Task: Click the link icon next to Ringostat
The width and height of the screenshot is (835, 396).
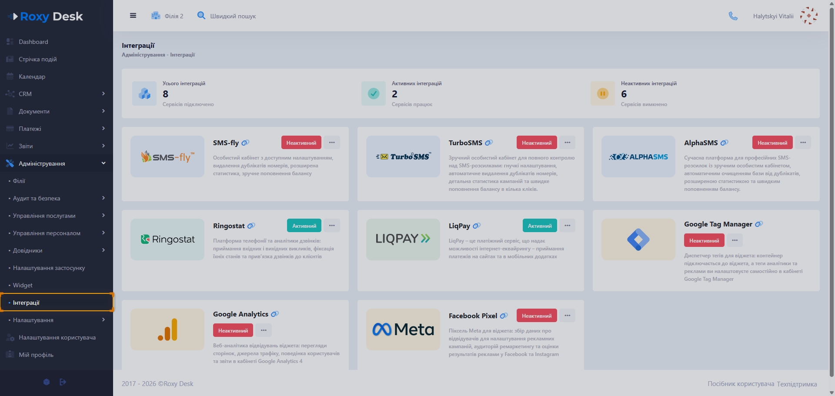Action: [251, 226]
